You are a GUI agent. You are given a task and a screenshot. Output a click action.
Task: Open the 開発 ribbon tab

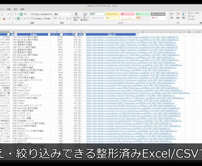(22, 9)
